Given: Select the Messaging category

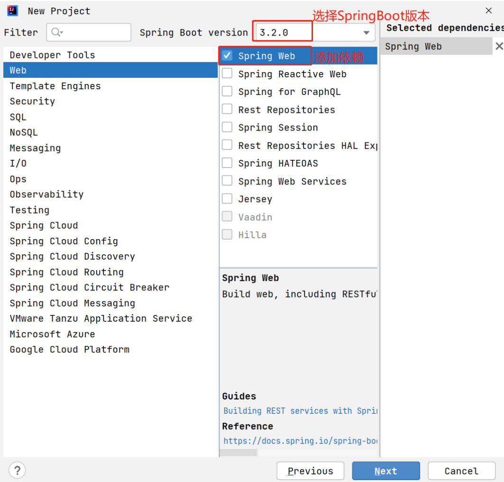Looking at the screenshot, I should pyautogui.click(x=110, y=148).
